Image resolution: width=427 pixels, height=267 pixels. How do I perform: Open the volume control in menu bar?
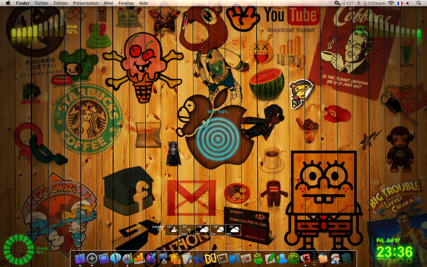408,3
